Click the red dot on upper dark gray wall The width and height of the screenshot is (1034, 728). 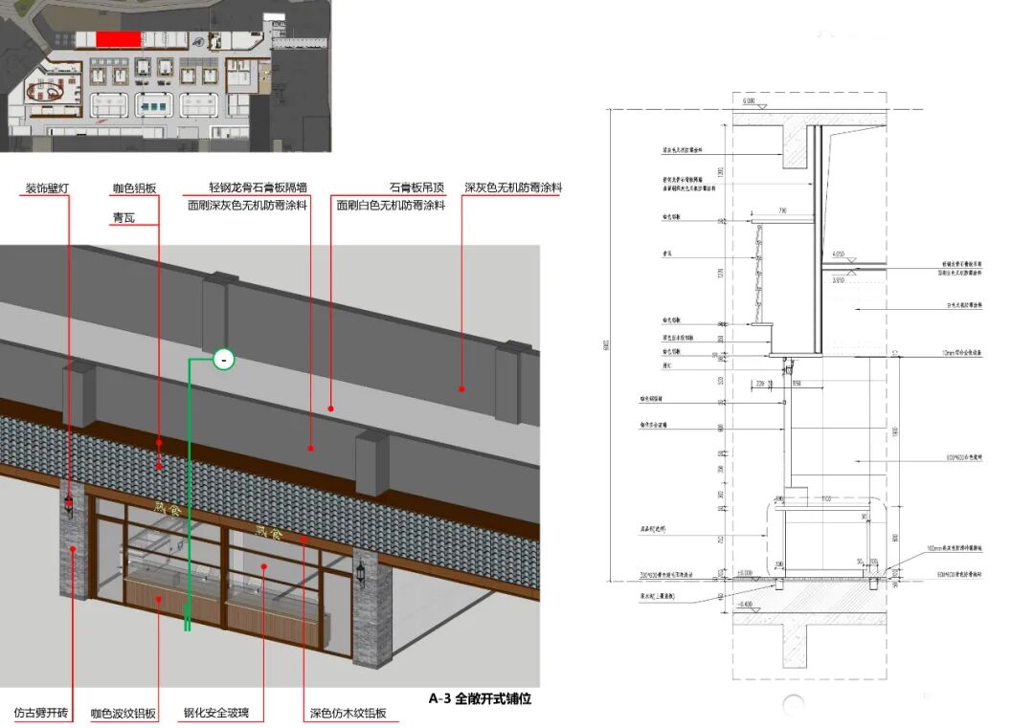coord(461,389)
